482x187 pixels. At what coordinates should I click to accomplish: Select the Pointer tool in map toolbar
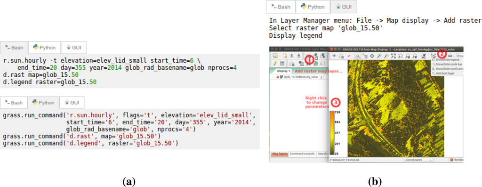click(358, 56)
